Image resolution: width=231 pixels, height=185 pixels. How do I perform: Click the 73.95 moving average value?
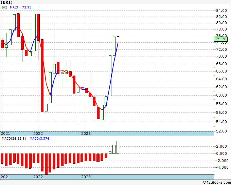click(26, 7)
